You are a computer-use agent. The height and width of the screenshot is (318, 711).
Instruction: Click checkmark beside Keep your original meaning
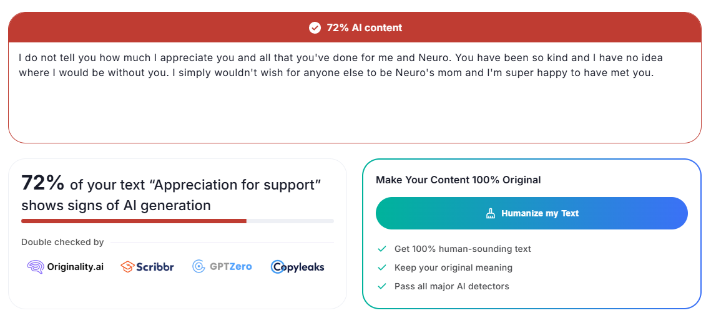point(382,267)
